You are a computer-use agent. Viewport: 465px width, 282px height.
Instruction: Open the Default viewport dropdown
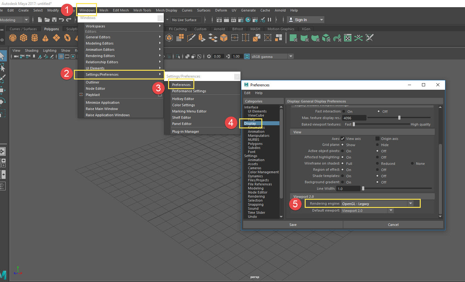click(x=391, y=210)
